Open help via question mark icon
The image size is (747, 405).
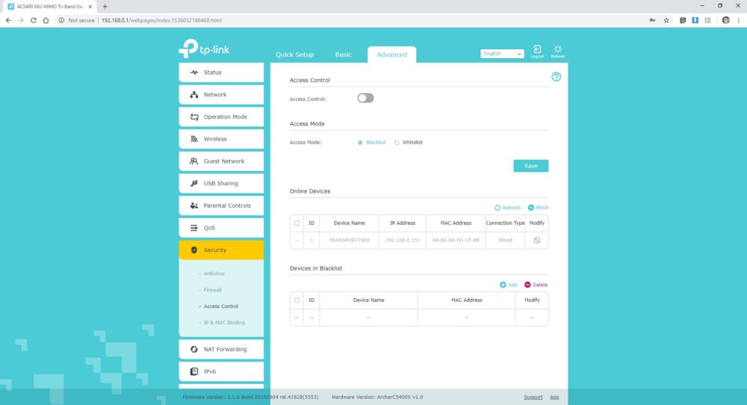pyautogui.click(x=556, y=77)
